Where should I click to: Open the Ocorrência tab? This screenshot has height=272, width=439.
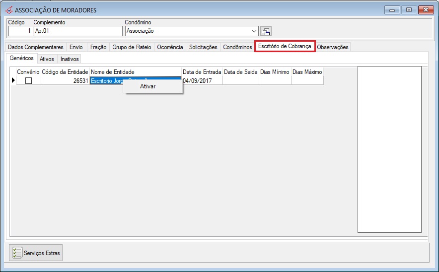coord(170,47)
